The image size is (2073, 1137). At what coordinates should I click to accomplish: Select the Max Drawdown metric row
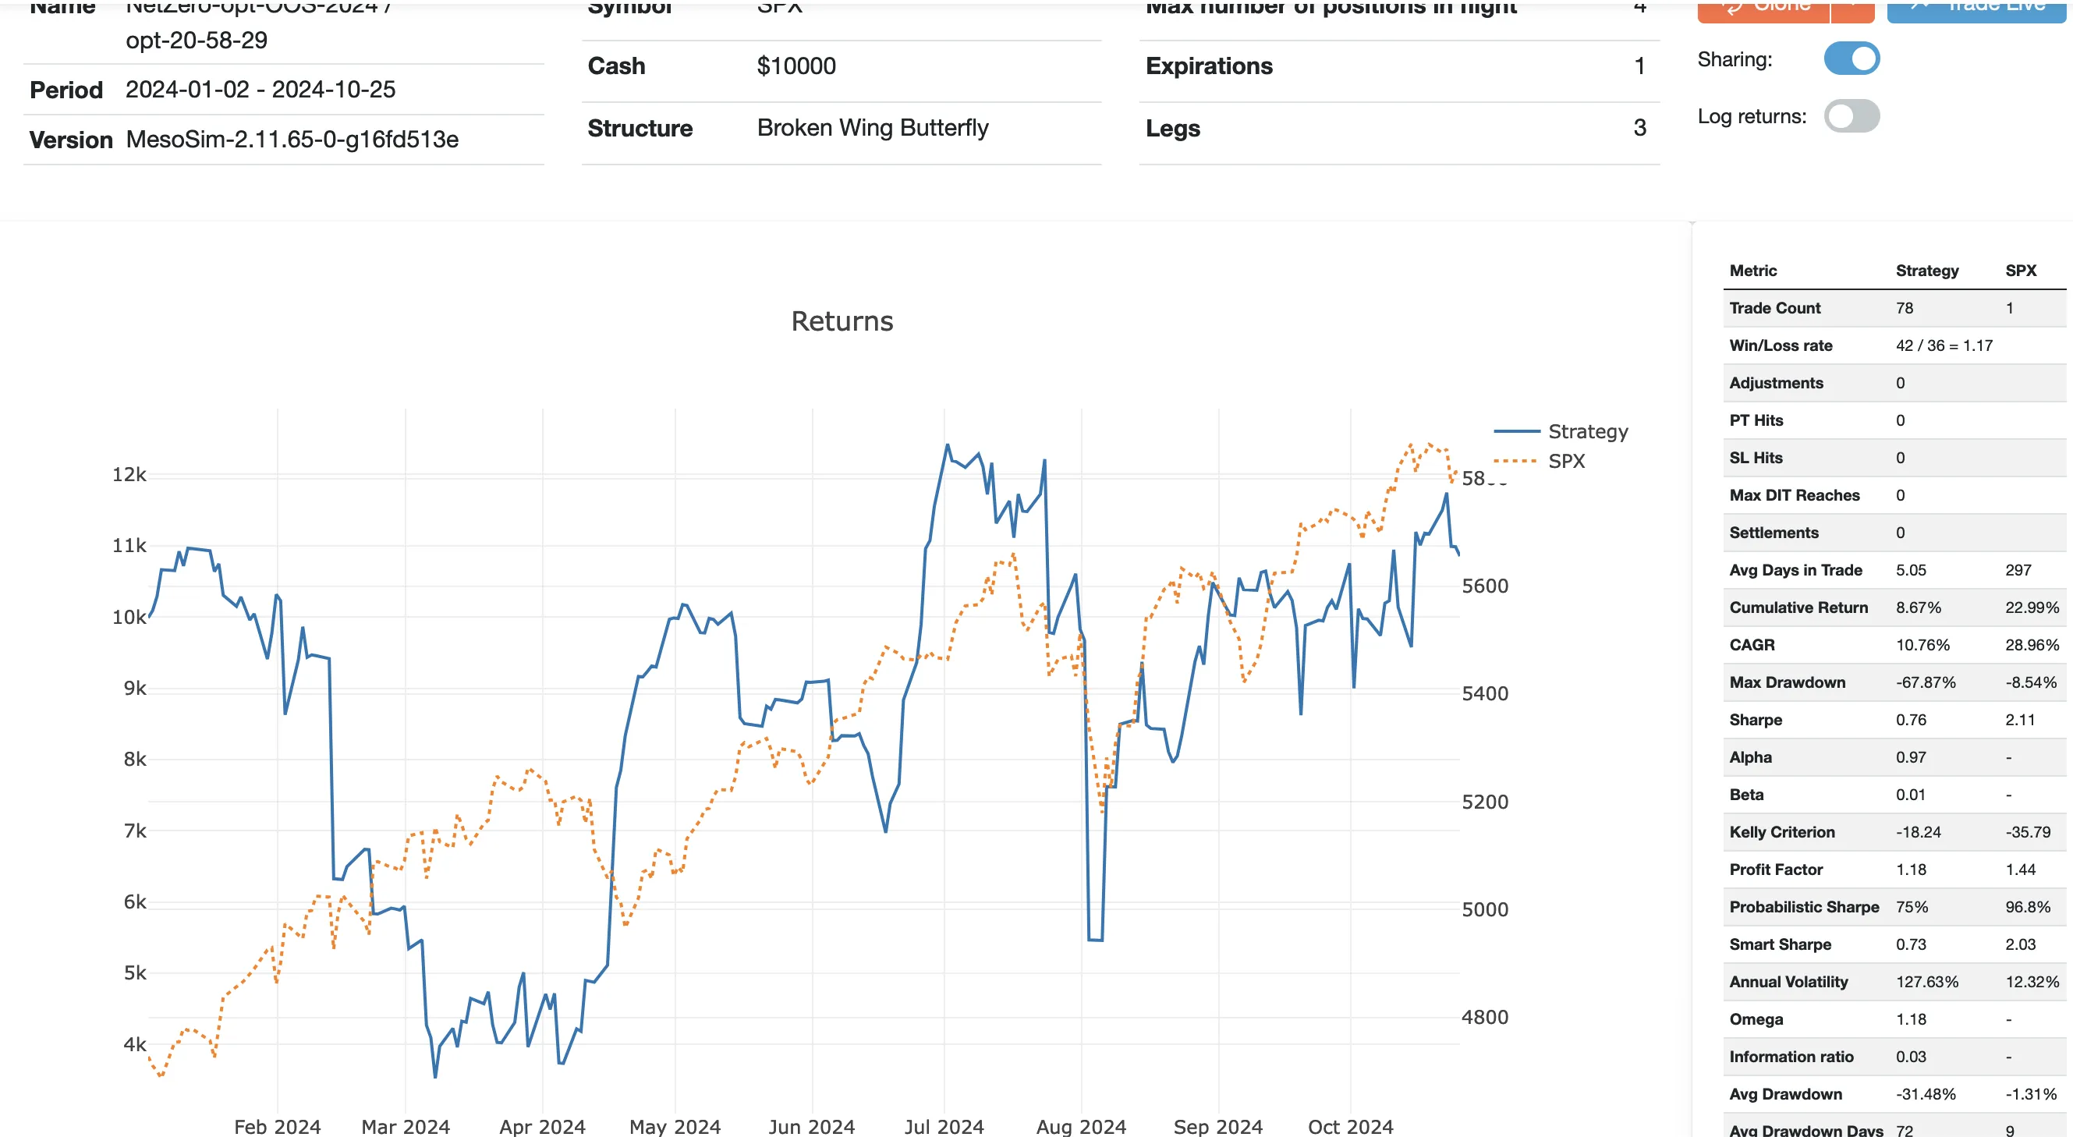1787,682
